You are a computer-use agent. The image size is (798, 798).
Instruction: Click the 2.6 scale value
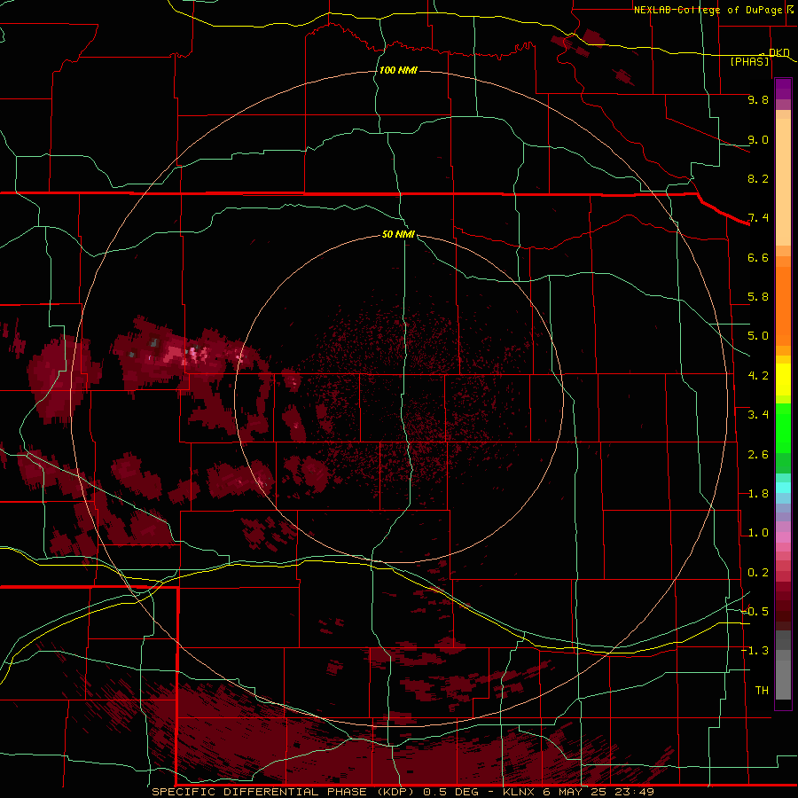coord(758,455)
